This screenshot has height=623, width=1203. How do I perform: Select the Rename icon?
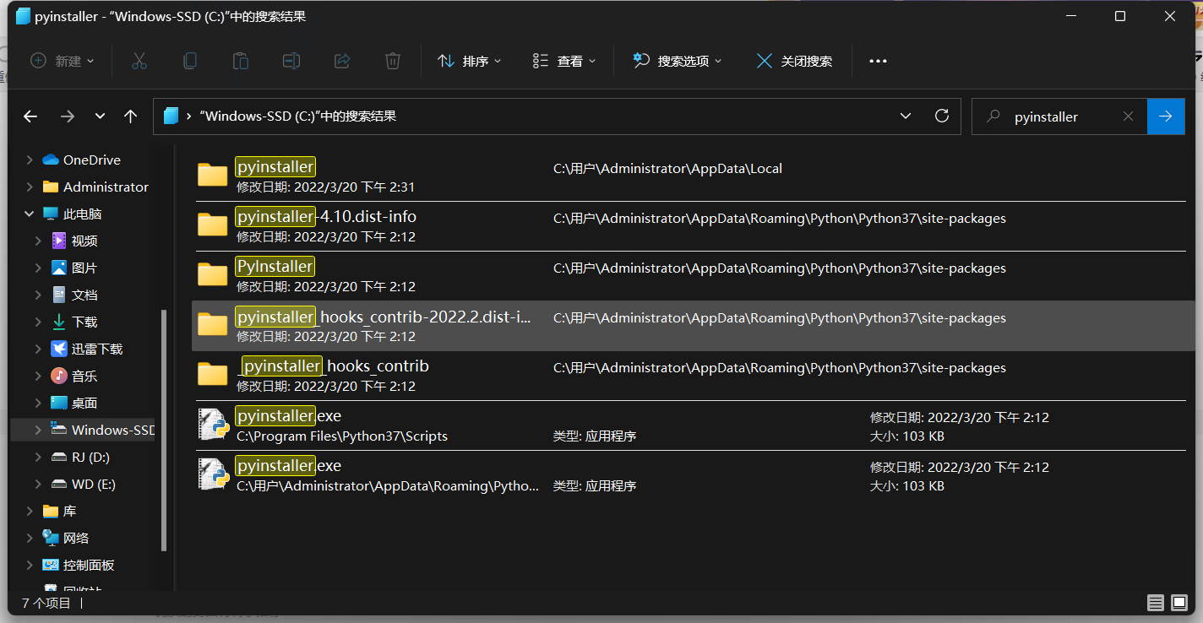pyautogui.click(x=291, y=60)
